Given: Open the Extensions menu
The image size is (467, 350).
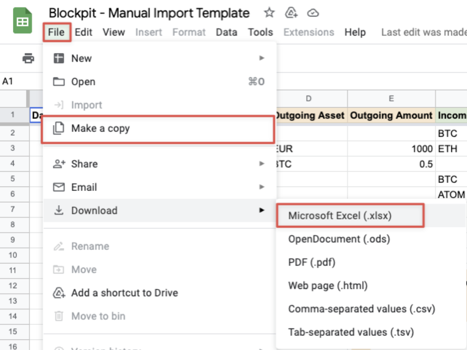Looking at the screenshot, I should tap(309, 32).
